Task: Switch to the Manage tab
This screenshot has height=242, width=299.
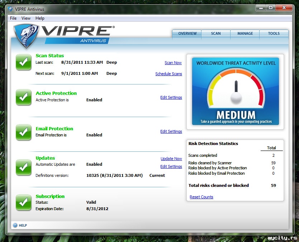Action: coord(245,34)
